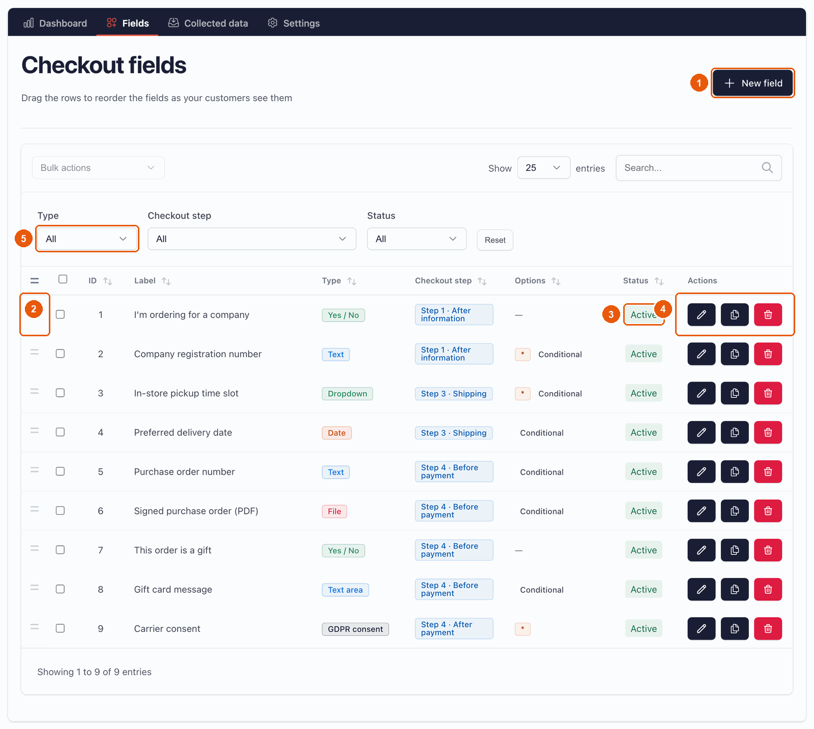Edit the 'Gift card message' field
The height and width of the screenshot is (729, 814).
pos(702,589)
